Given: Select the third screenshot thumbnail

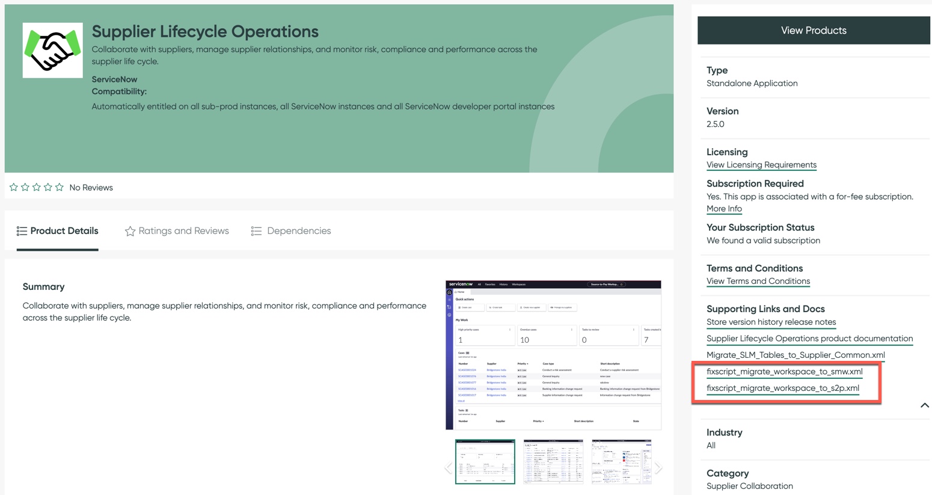Looking at the screenshot, I should (x=622, y=461).
